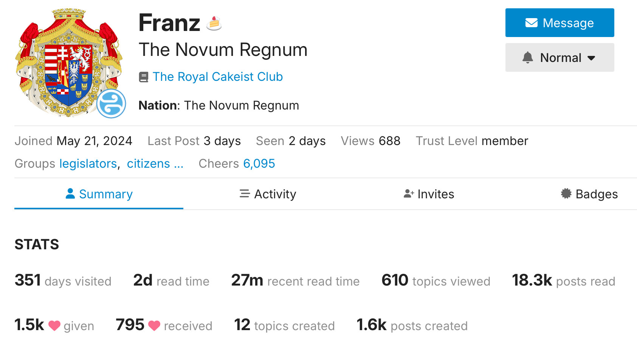
Task: Visit the citizens group link
Action: pos(148,164)
